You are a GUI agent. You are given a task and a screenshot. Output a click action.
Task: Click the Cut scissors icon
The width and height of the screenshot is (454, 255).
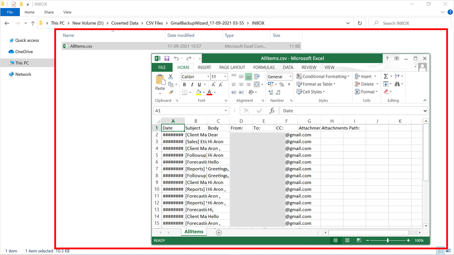point(171,76)
